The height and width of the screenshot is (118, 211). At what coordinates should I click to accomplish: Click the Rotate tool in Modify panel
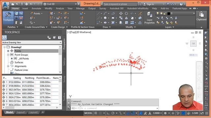pos(126,13)
